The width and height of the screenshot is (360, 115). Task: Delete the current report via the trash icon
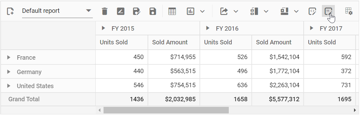click(104, 11)
